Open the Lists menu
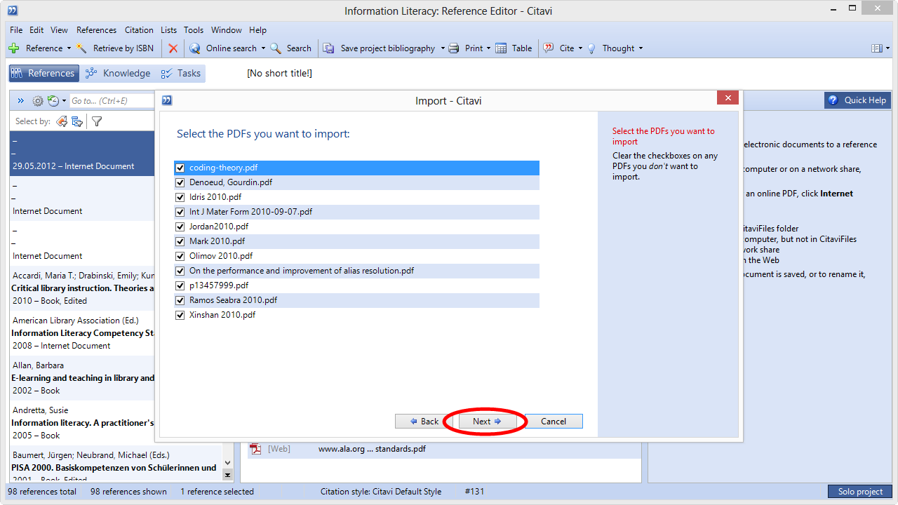This screenshot has width=898, height=505. point(168,30)
